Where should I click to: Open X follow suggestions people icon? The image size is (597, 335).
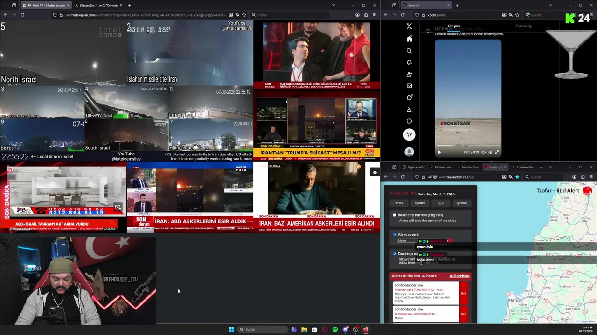[x=409, y=74]
